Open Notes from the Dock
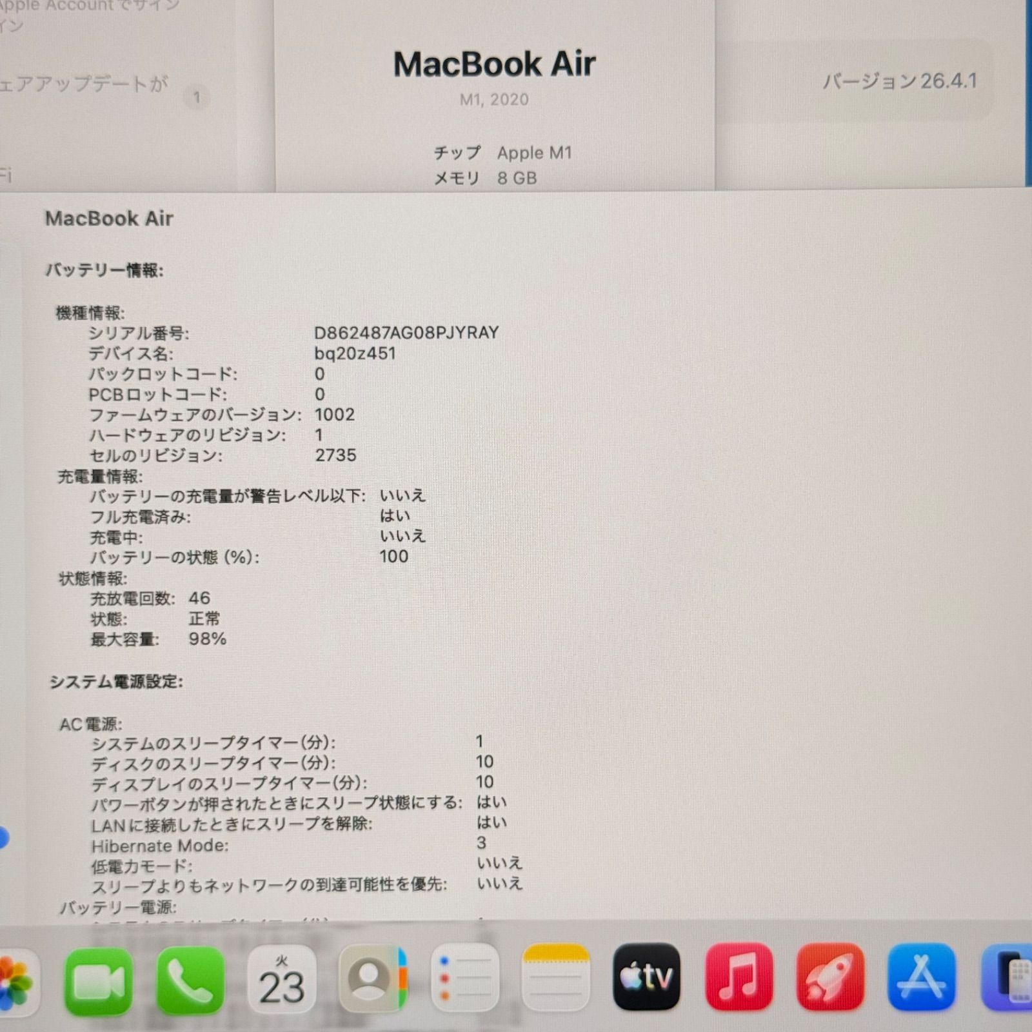1032x1032 pixels. (x=555, y=978)
